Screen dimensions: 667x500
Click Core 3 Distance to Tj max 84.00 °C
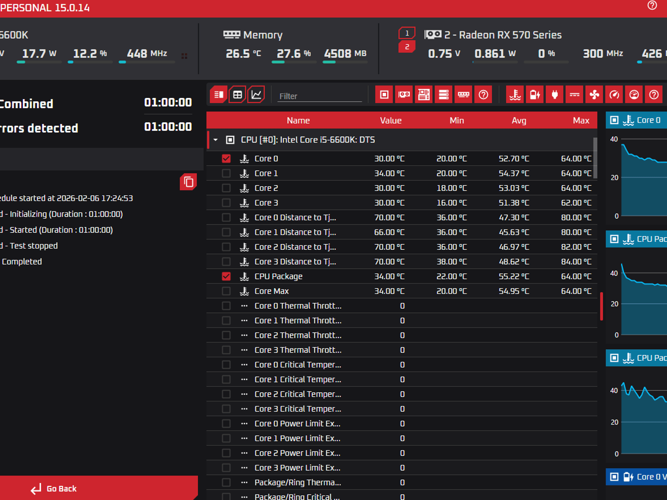576,262
